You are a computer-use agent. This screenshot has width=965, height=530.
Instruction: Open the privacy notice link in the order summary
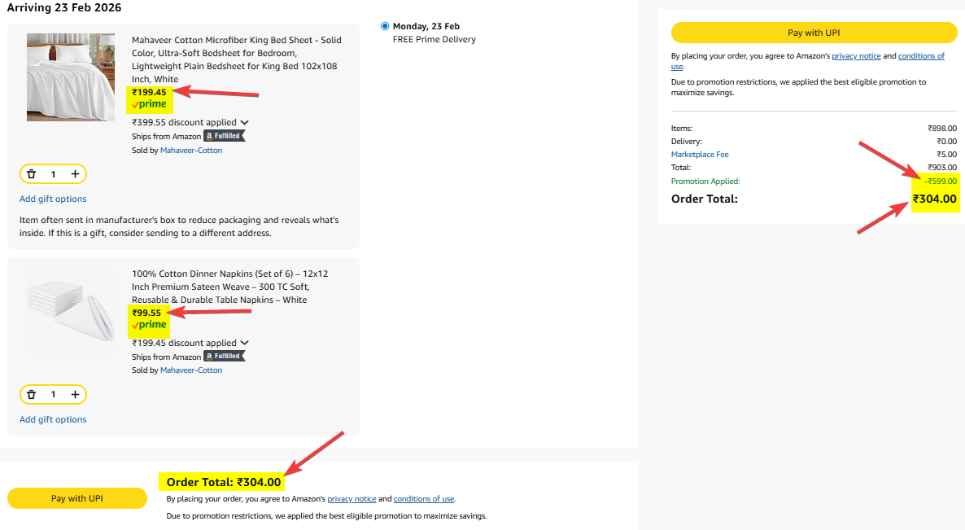[x=855, y=56]
